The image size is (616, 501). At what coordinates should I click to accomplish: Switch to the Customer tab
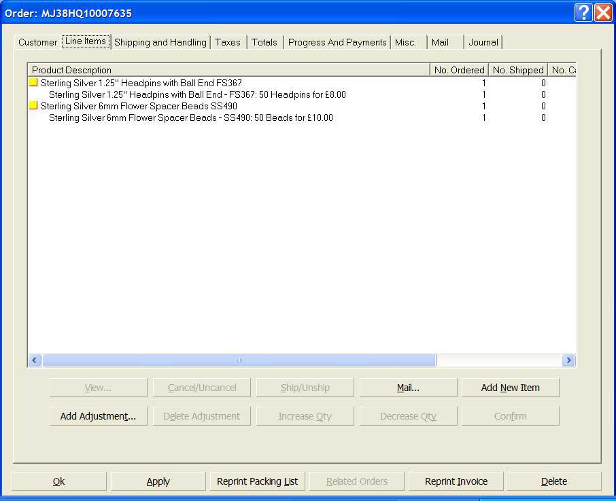point(37,42)
